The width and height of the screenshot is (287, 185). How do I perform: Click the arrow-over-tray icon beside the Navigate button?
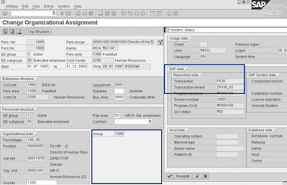tap(197, 176)
